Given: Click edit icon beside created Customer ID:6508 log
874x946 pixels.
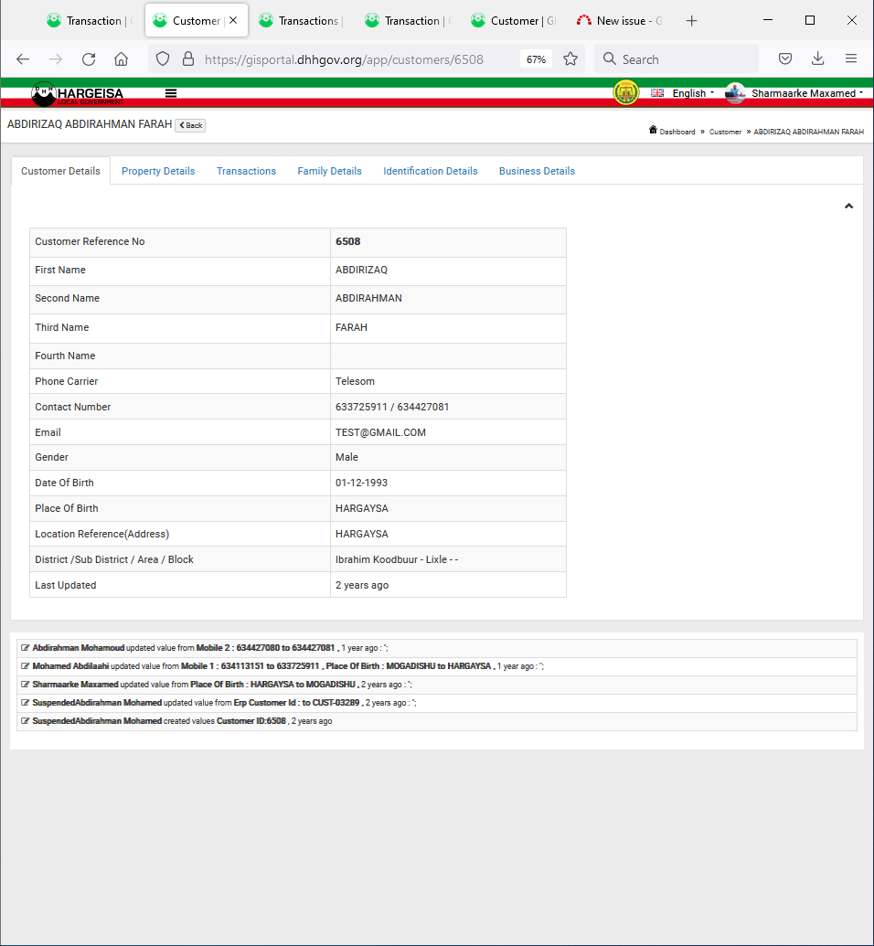Looking at the screenshot, I should pyautogui.click(x=25, y=721).
